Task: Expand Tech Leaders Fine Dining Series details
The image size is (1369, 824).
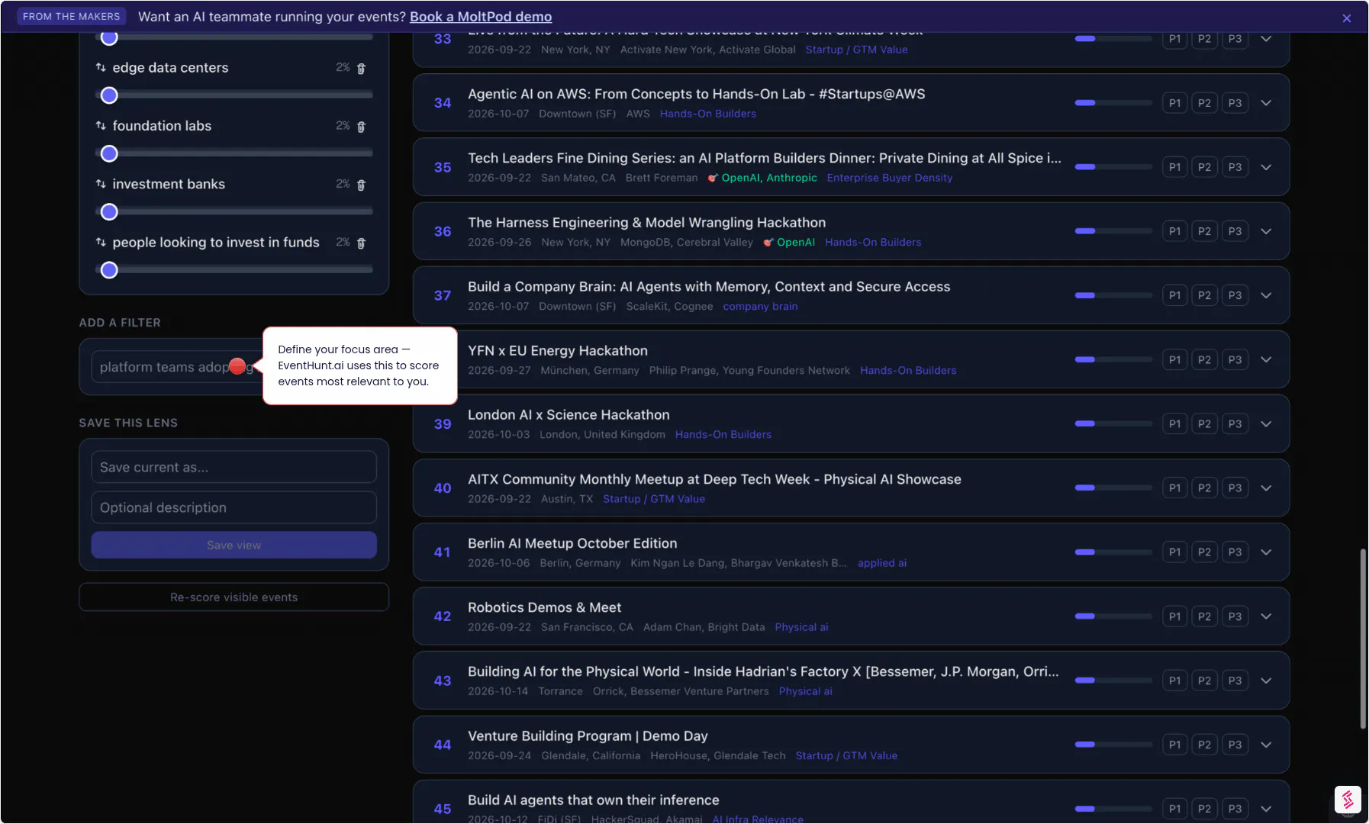Action: [1266, 167]
